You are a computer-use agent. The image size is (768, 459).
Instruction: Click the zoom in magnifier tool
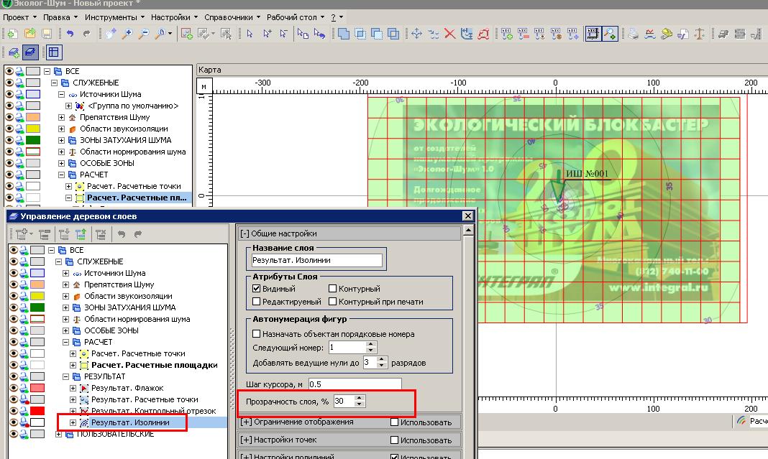[x=128, y=34]
